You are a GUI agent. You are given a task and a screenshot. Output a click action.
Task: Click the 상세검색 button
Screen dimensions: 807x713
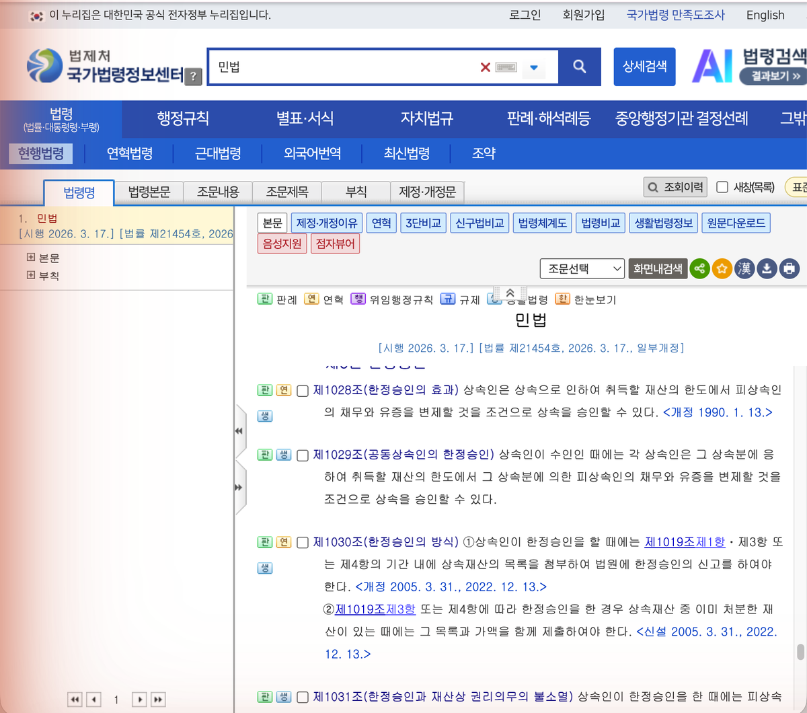pos(644,67)
